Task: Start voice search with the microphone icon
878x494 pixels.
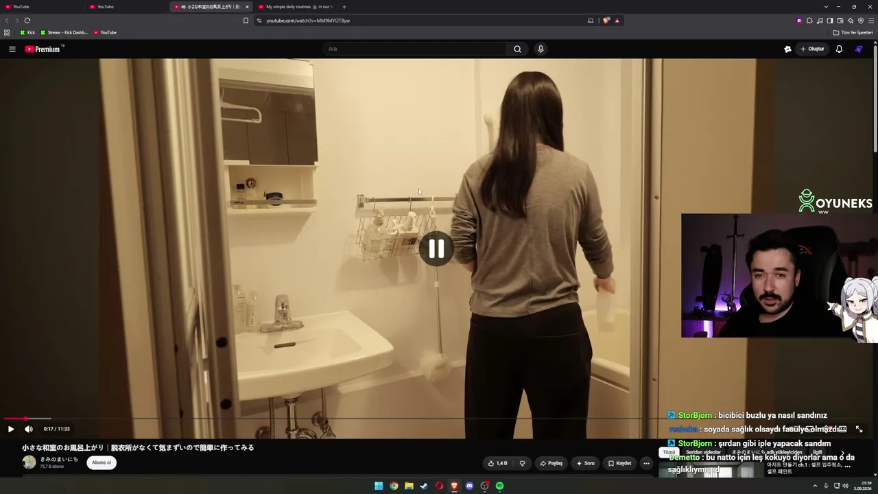Action: pyautogui.click(x=541, y=49)
